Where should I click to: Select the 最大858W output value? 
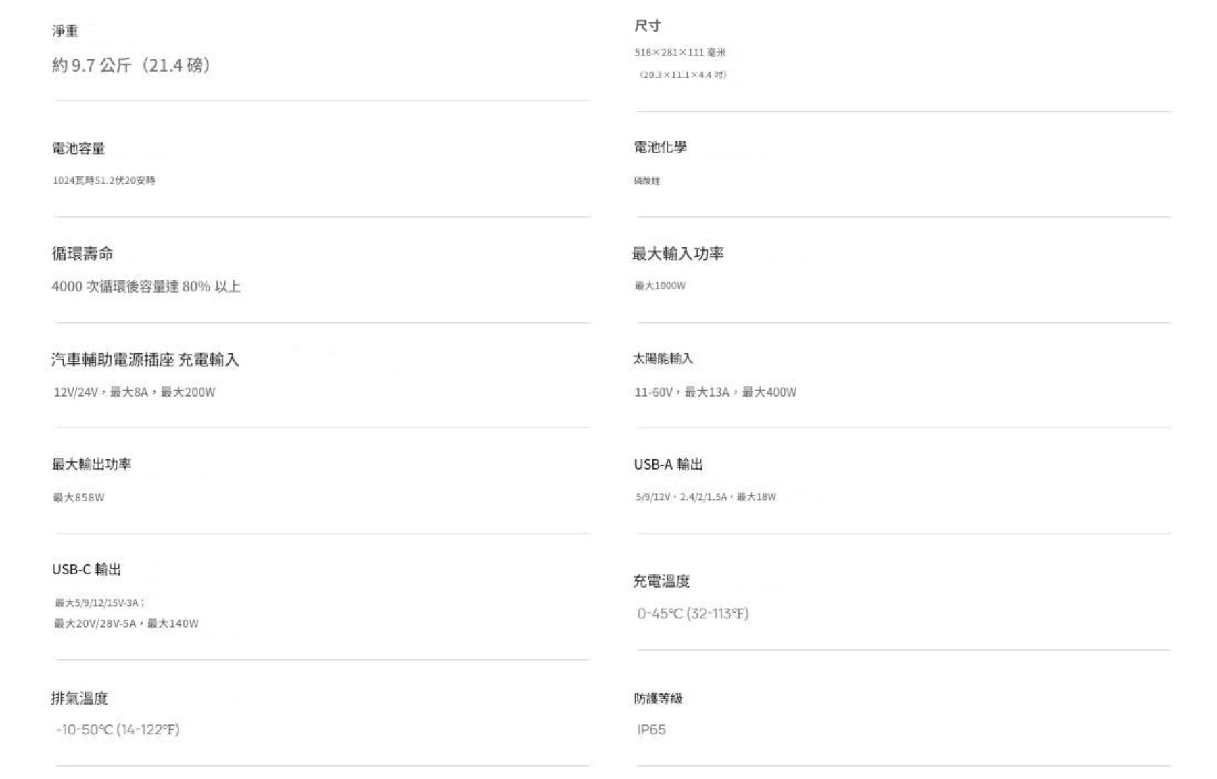pos(78,498)
